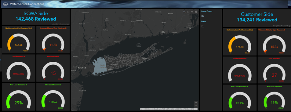Open the map layers list
The height and width of the screenshot is (112, 291).
(x=192, y=12)
